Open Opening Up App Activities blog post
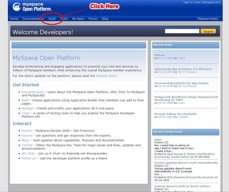 pos(183,69)
